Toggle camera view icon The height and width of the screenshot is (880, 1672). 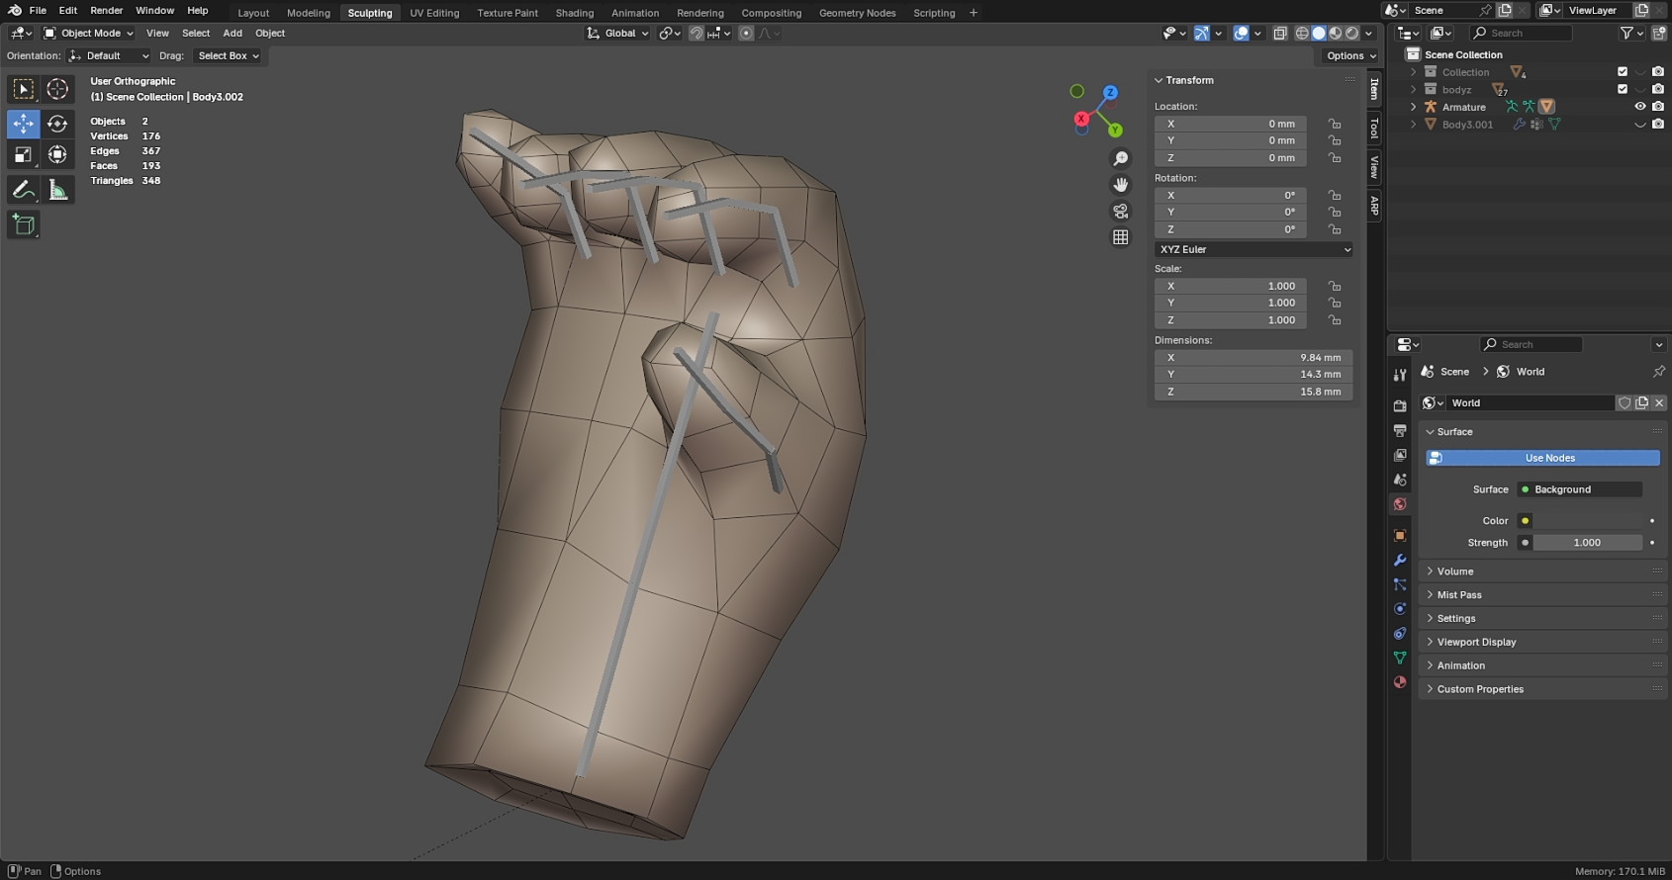[x=1120, y=211]
